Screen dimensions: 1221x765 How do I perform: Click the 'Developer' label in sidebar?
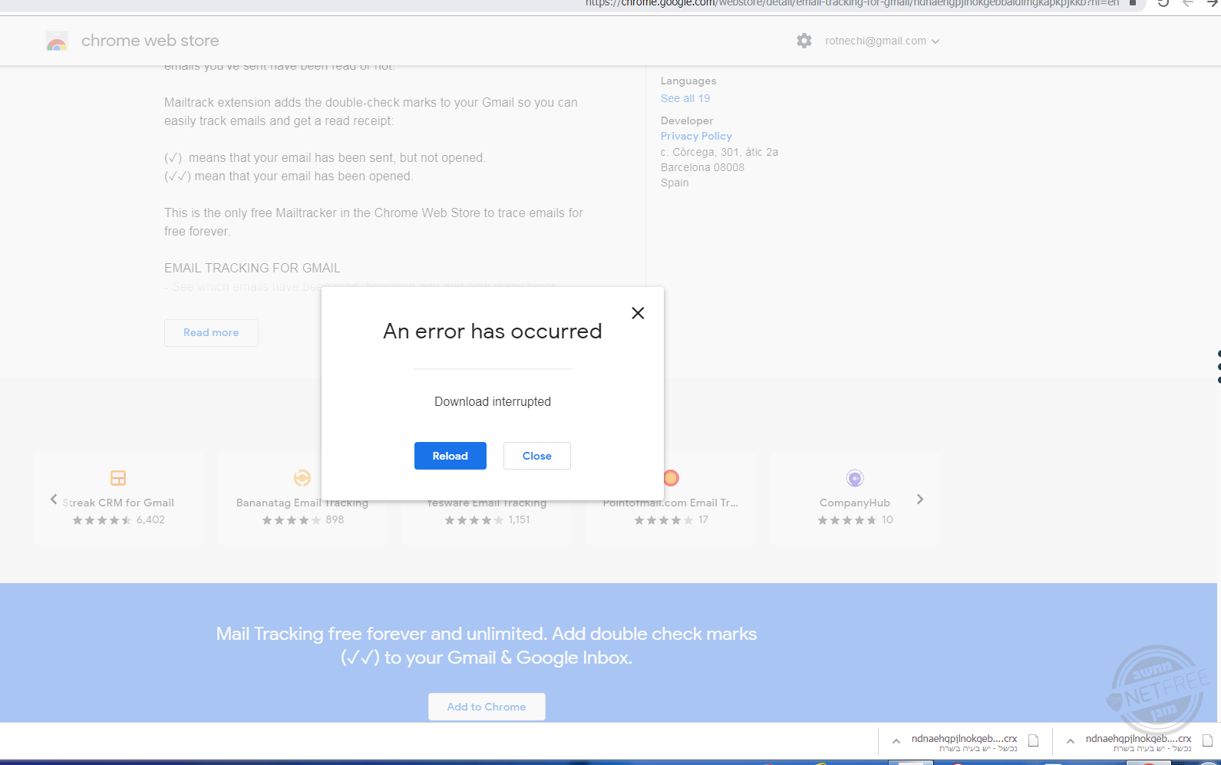(x=687, y=120)
